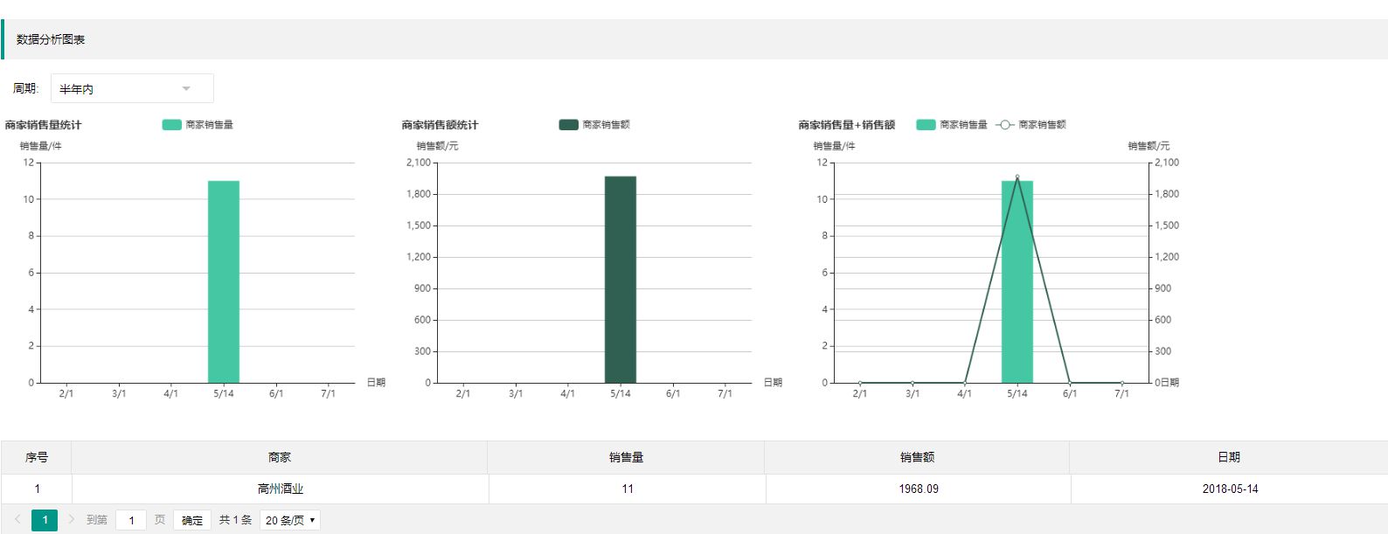
Task: Toggle 商家销售量 legend in combined chart
Action: pos(952,125)
